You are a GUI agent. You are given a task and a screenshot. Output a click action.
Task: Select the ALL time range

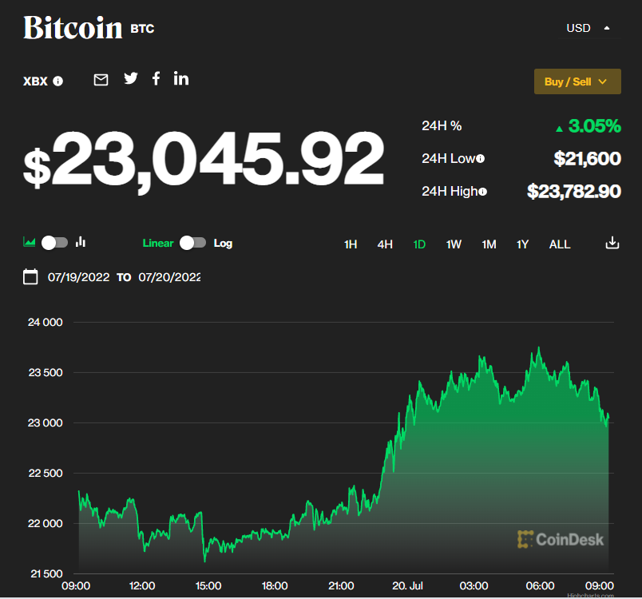[560, 244]
